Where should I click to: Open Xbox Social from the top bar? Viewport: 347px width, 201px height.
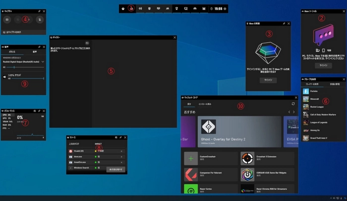point(168,8)
